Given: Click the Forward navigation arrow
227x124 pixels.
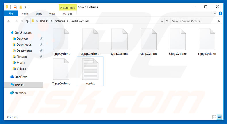Looking at the screenshot, I should tap(16, 21).
